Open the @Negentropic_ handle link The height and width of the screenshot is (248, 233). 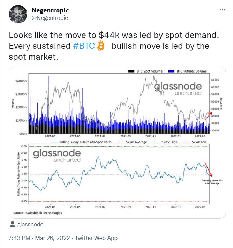coord(51,18)
